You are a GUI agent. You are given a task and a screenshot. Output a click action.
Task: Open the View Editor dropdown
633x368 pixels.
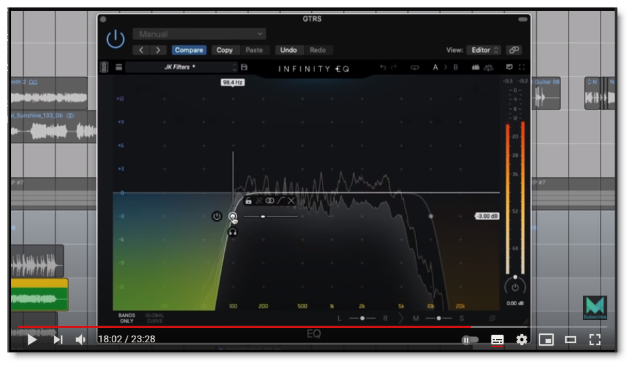(484, 50)
